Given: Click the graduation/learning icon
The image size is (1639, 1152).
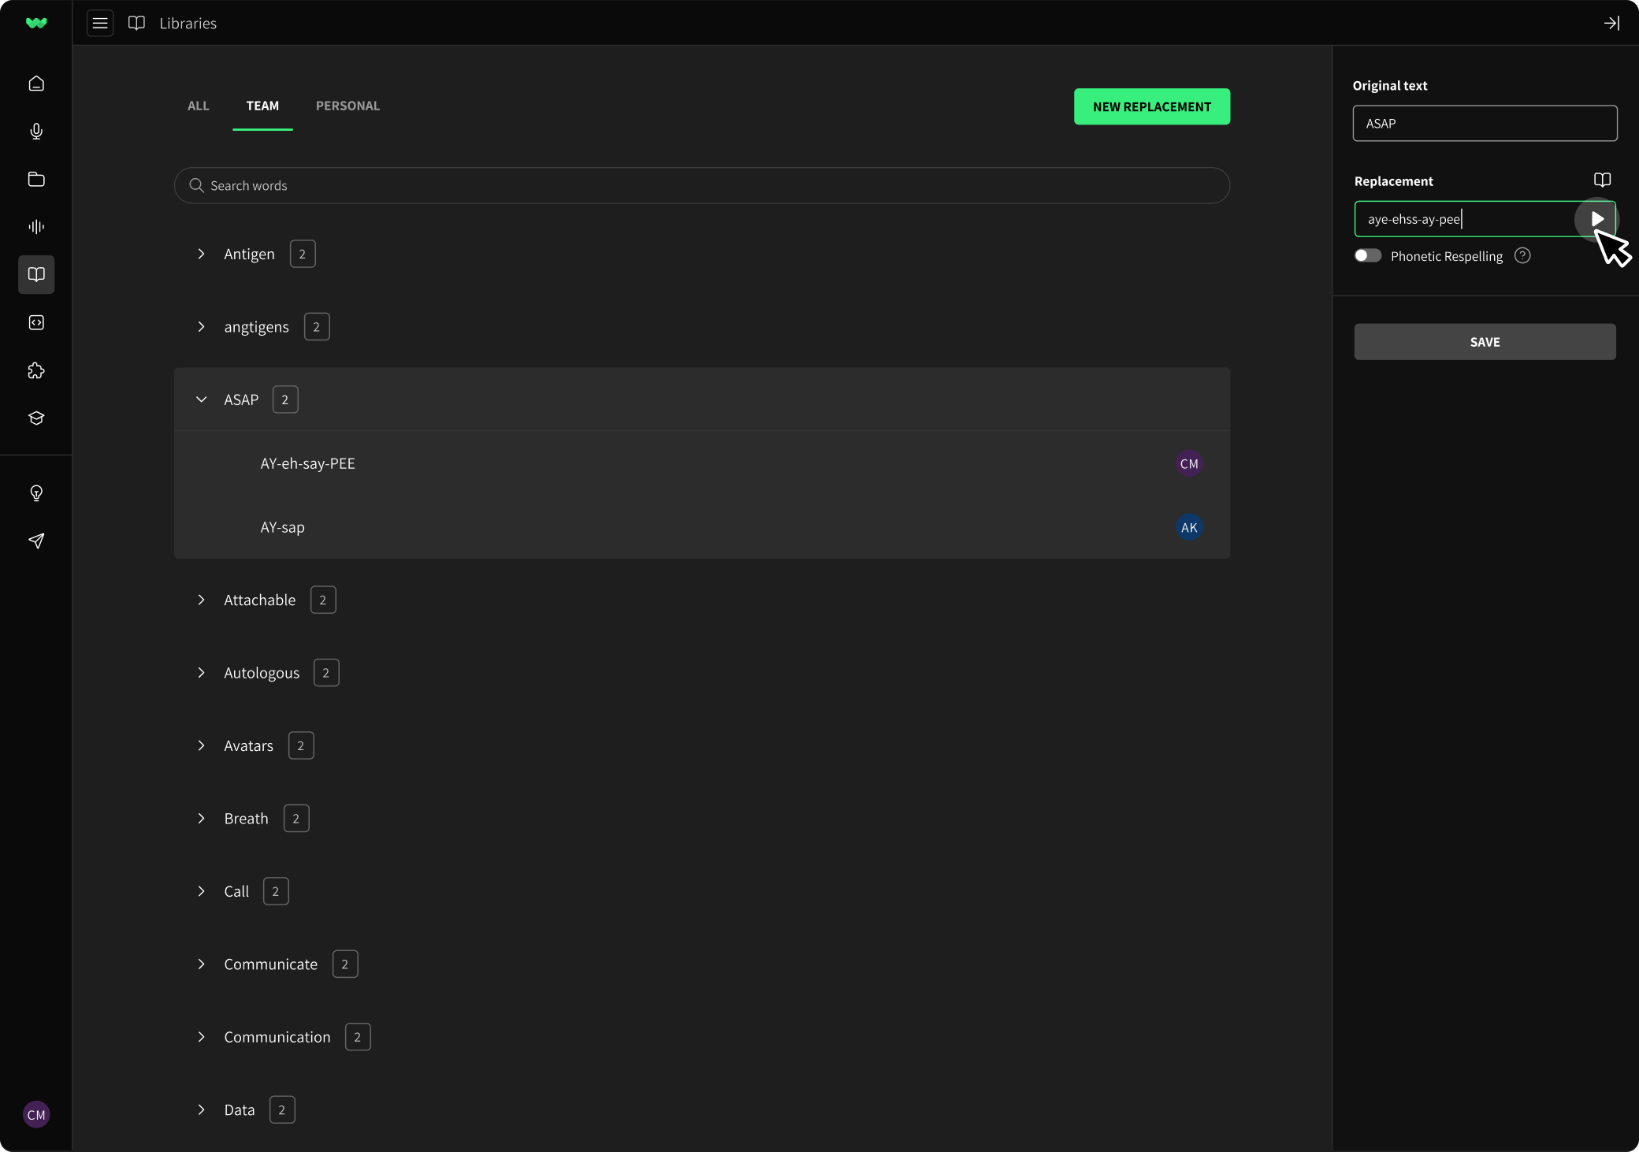Looking at the screenshot, I should tap(36, 416).
